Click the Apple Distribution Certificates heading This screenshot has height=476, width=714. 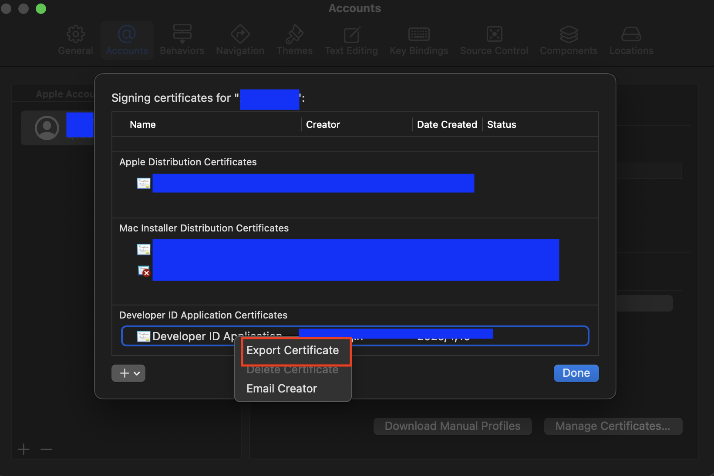point(188,162)
